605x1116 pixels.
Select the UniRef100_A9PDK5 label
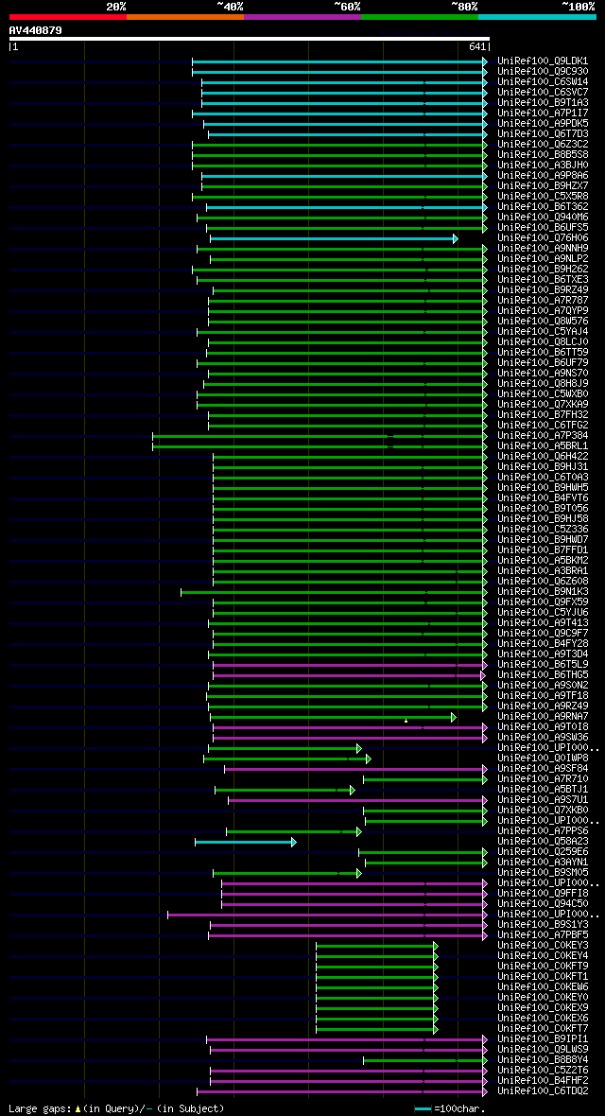pyautogui.click(x=543, y=124)
